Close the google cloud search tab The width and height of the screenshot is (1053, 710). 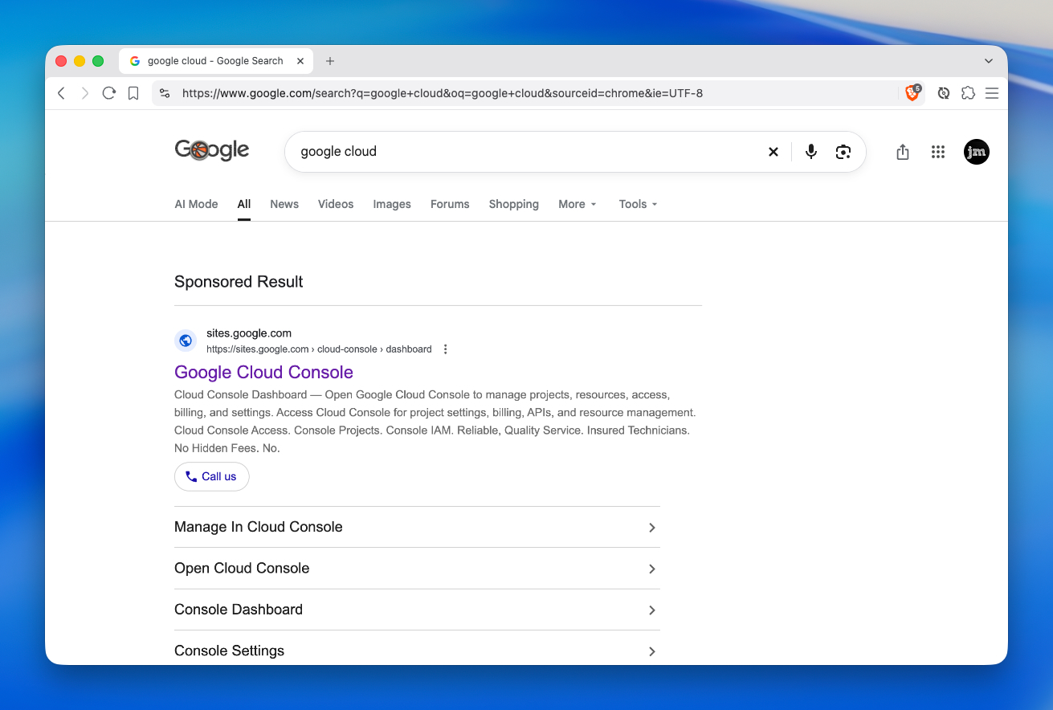coord(301,61)
